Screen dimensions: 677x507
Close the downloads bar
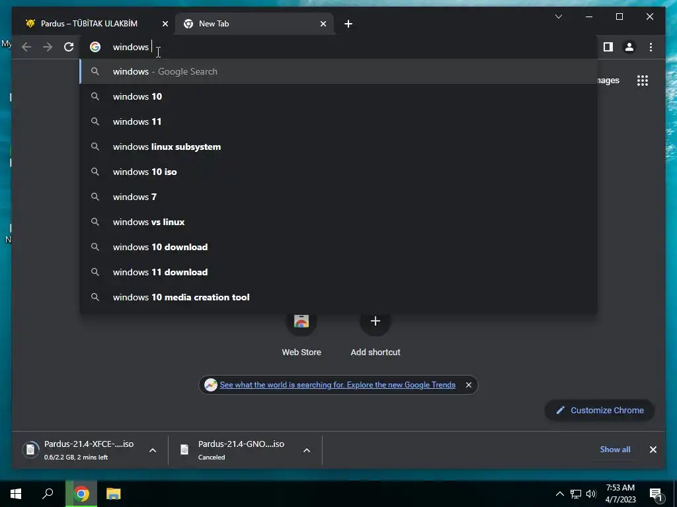[653, 450]
